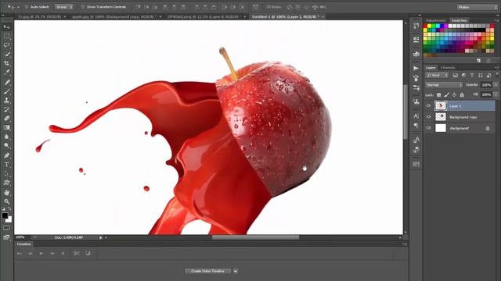Select the Lasso tool

(6, 45)
